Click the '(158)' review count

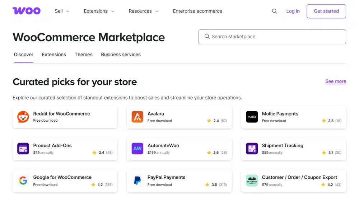108,184
